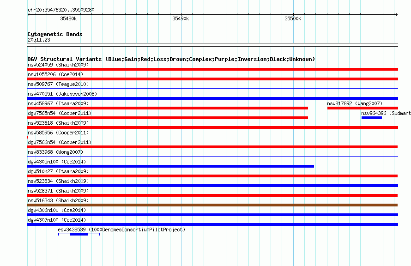Image resolution: width=411 pixels, height=266 pixels.
Task: Click the blue gain bar for nsv470551
Action: tap(212, 98)
